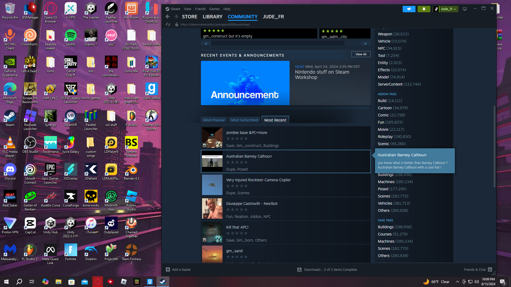511x287 pixels.
Task: Click the browser back arrow
Action: point(168,17)
